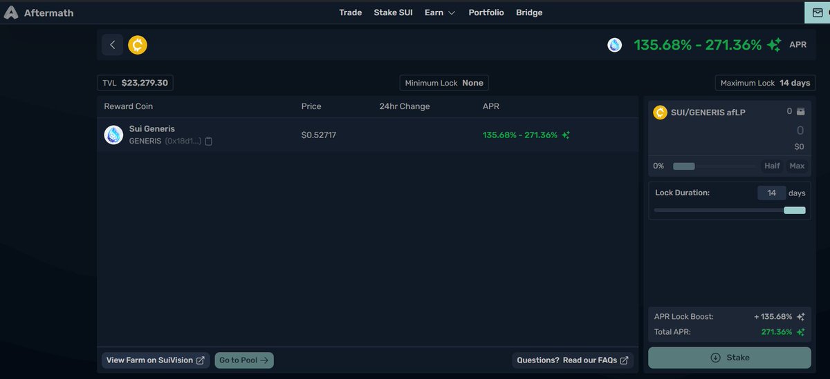
Task: Click the row APR 135.68% - 271.36% value
Action: pyautogui.click(x=520, y=135)
